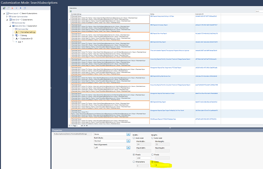This screenshot has height=169, width=263.
Task: Select Height Lines radio button
Action: coord(152,162)
